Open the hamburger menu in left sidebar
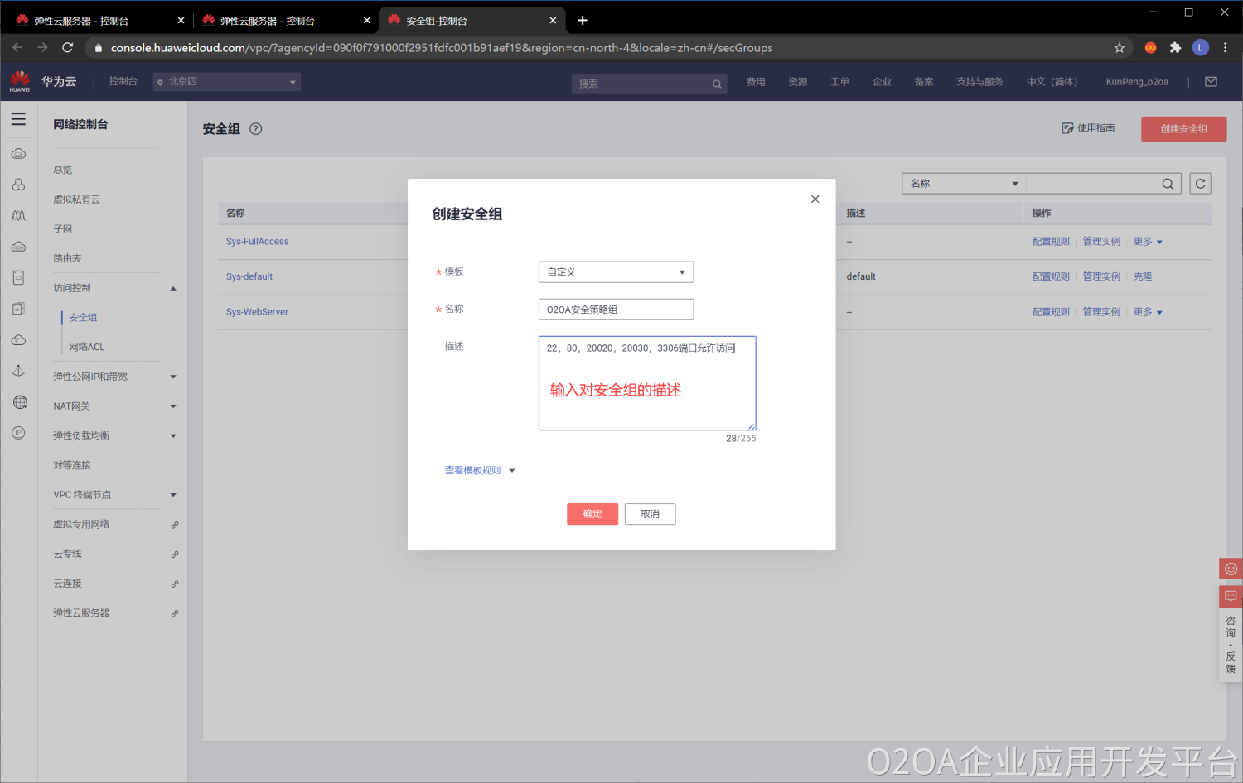The width and height of the screenshot is (1243, 783). tap(18, 119)
